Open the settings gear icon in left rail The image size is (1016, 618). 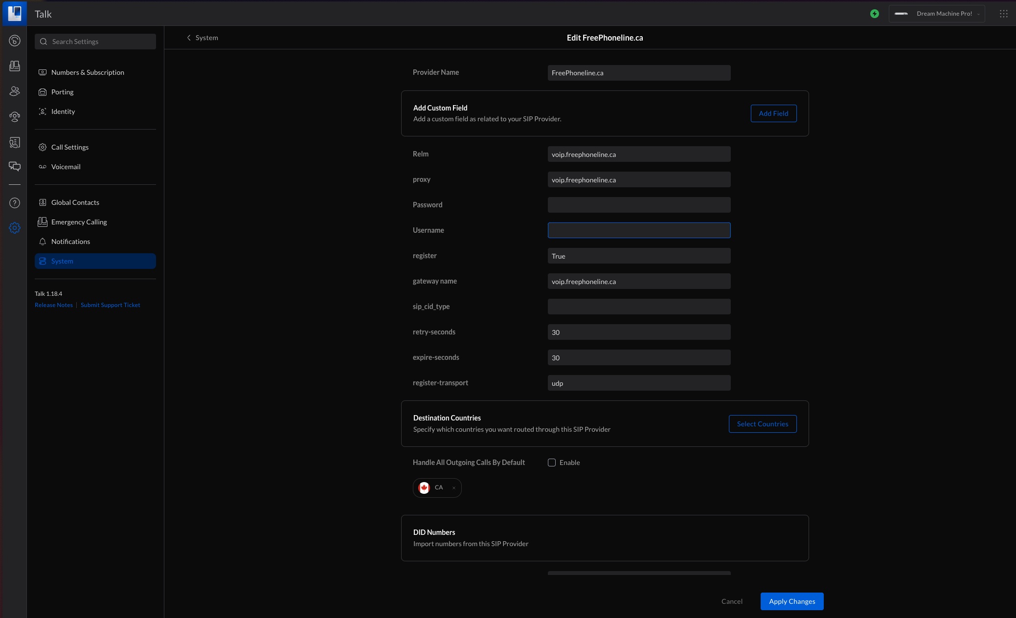click(15, 228)
